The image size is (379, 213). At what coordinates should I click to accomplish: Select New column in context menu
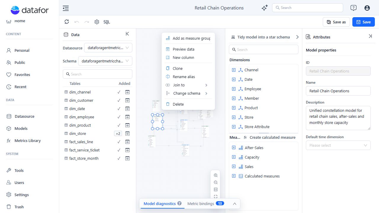pyautogui.click(x=188, y=57)
